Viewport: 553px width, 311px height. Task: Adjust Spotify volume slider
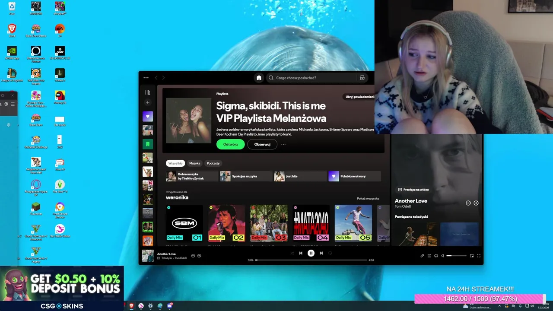tap(457, 256)
